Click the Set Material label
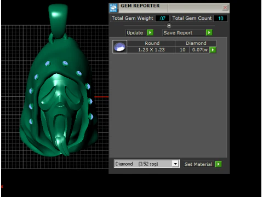 pos(198,164)
